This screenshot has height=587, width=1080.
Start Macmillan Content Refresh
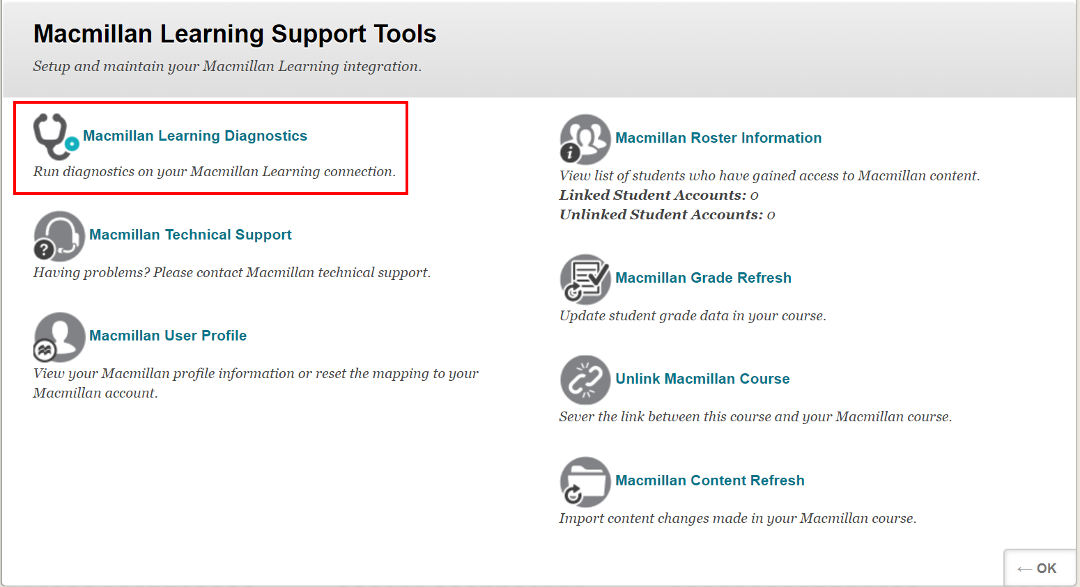point(710,480)
